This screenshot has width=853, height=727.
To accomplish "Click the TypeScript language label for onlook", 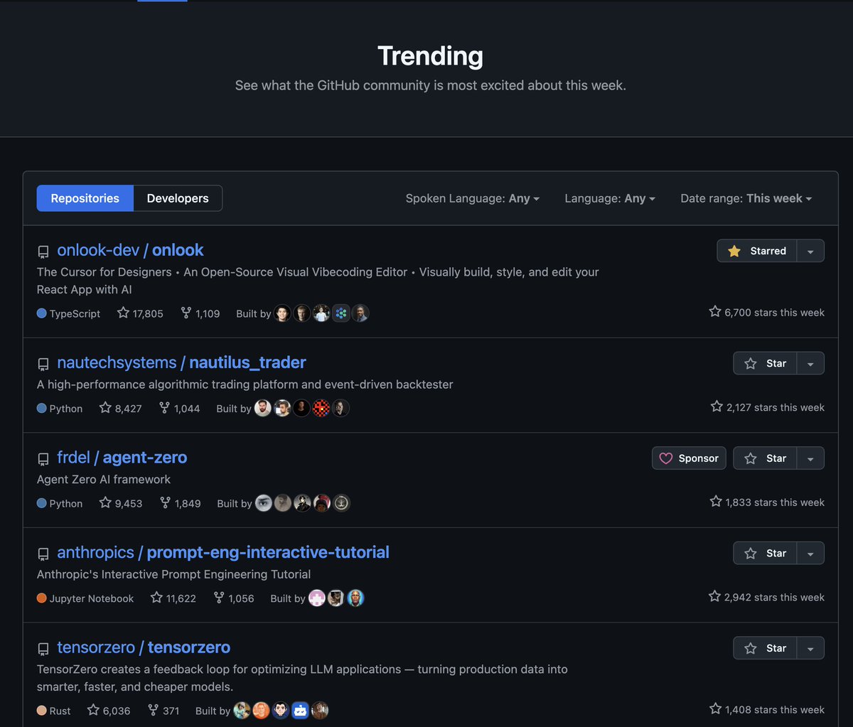I will [68, 313].
